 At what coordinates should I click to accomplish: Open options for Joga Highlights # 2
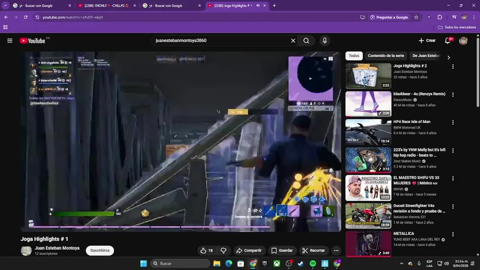click(x=453, y=66)
